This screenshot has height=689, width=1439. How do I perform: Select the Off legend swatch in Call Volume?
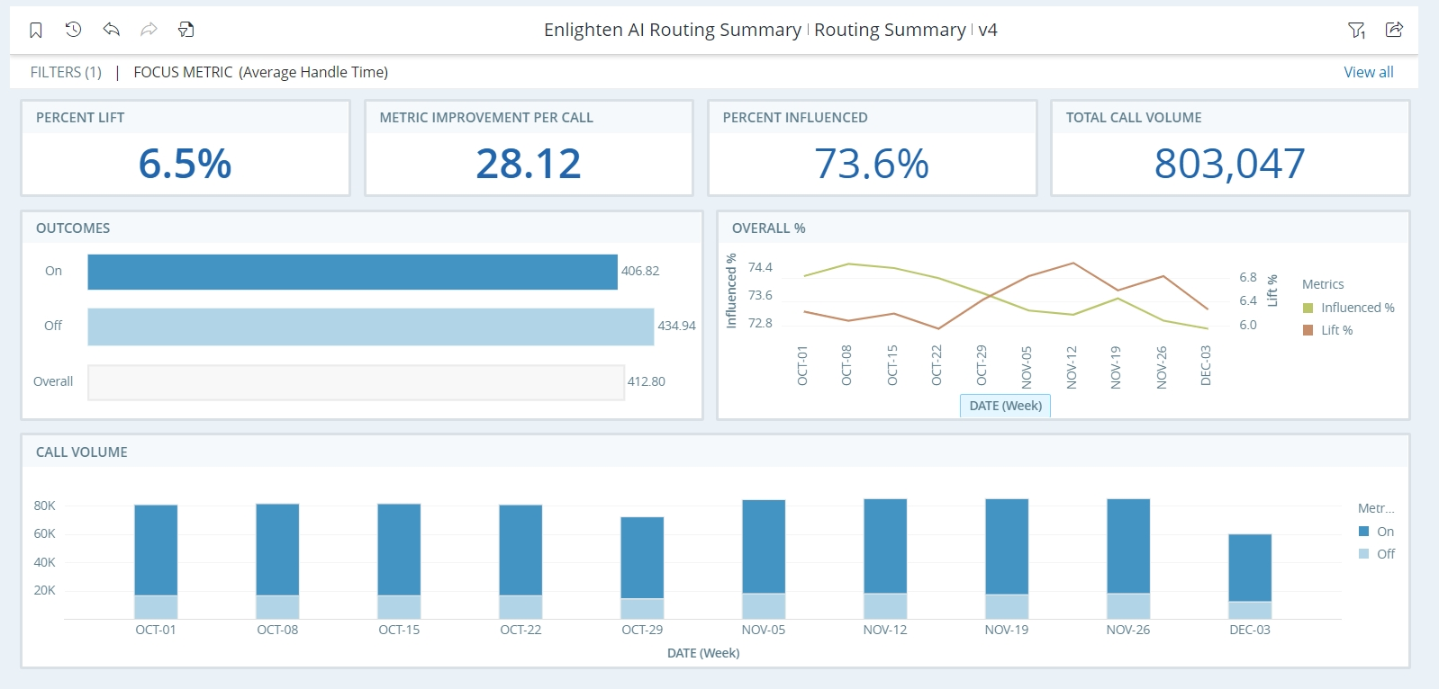click(x=1363, y=554)
